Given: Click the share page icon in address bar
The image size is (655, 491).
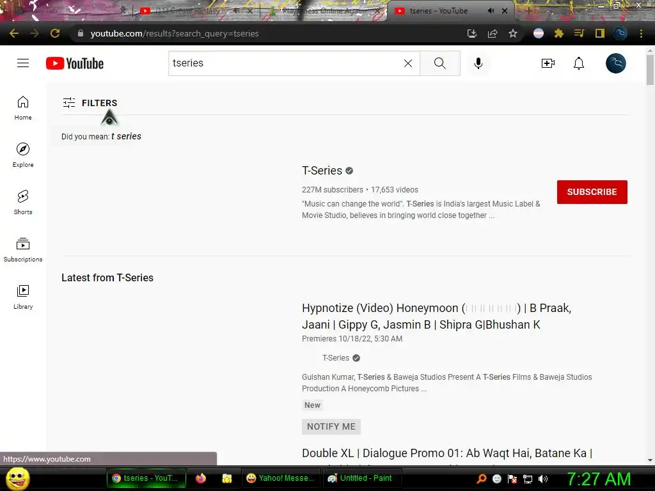Looking at the screenshot, I should (x=492, y=33).
